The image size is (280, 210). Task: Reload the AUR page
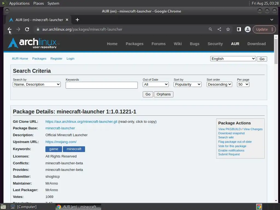click(x=27, y=29)
